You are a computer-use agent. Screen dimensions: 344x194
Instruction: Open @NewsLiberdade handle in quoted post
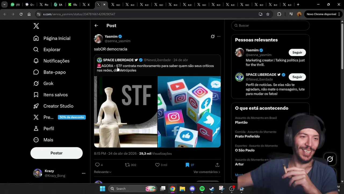(157, 60)
